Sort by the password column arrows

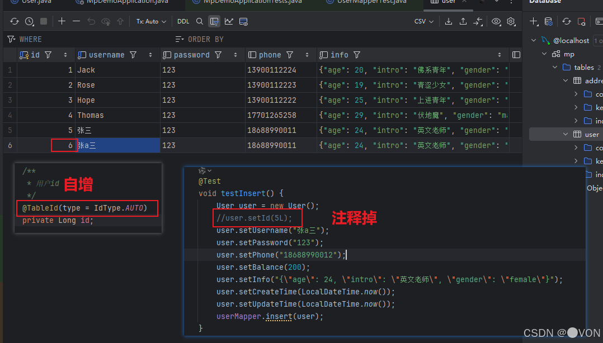pos(235,55)
